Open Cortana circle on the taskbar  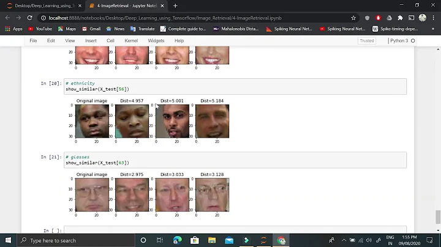143,240
